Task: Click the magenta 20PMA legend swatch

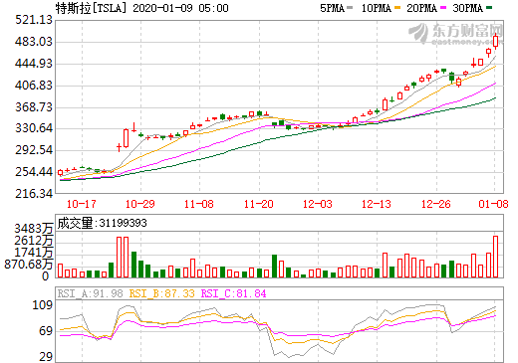Action: click(x=443, y=7)
